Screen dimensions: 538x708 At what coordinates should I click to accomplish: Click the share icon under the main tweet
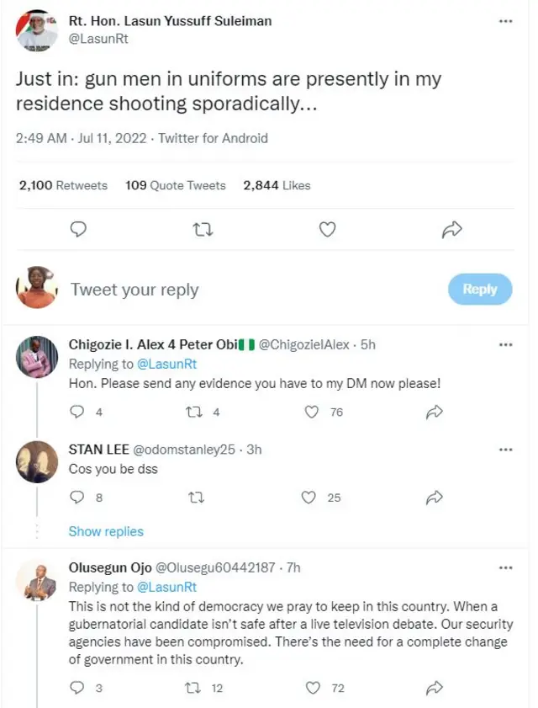[452, 229]
